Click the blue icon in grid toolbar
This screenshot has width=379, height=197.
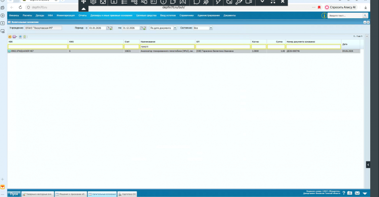click(x=20, y=37)
